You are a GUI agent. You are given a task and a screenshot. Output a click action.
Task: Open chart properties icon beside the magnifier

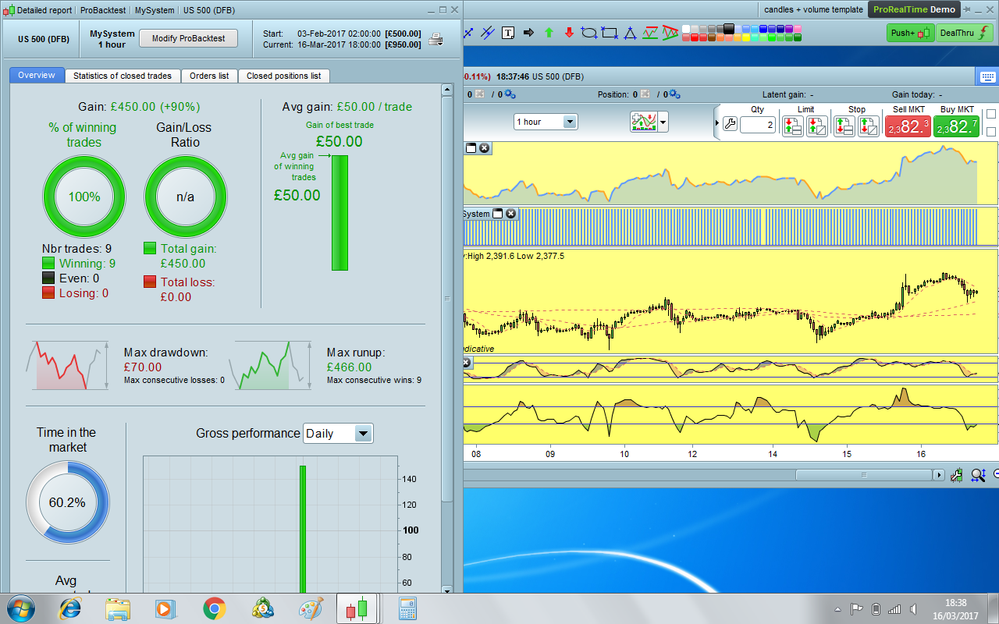[957, 475]
